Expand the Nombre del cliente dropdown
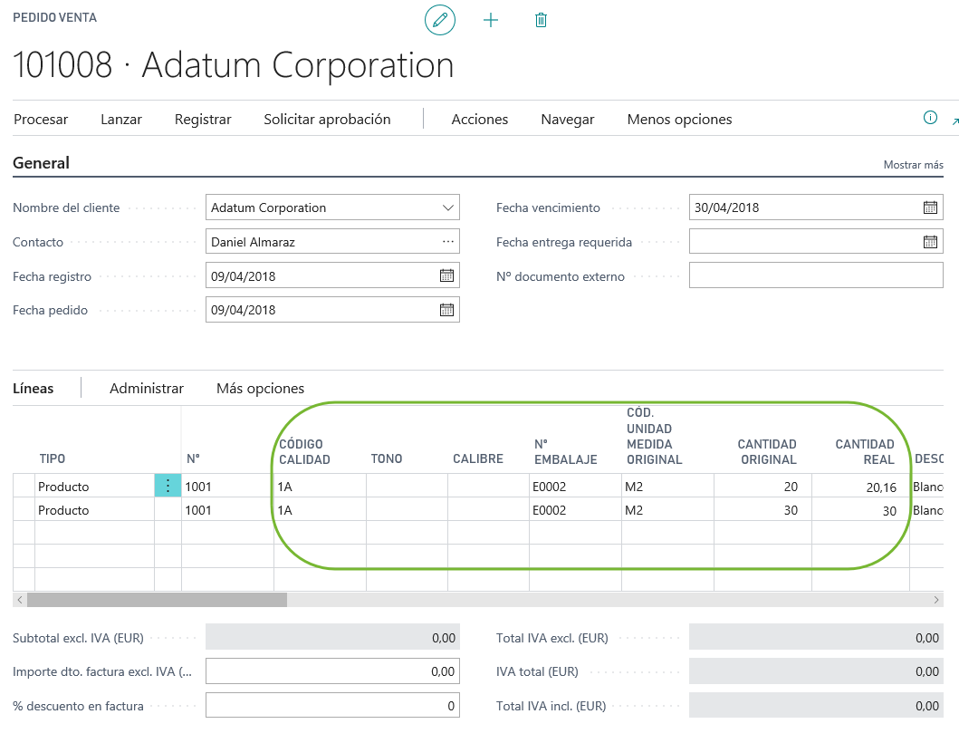This screenshot has height=743, width=959. tap(447, 207)
